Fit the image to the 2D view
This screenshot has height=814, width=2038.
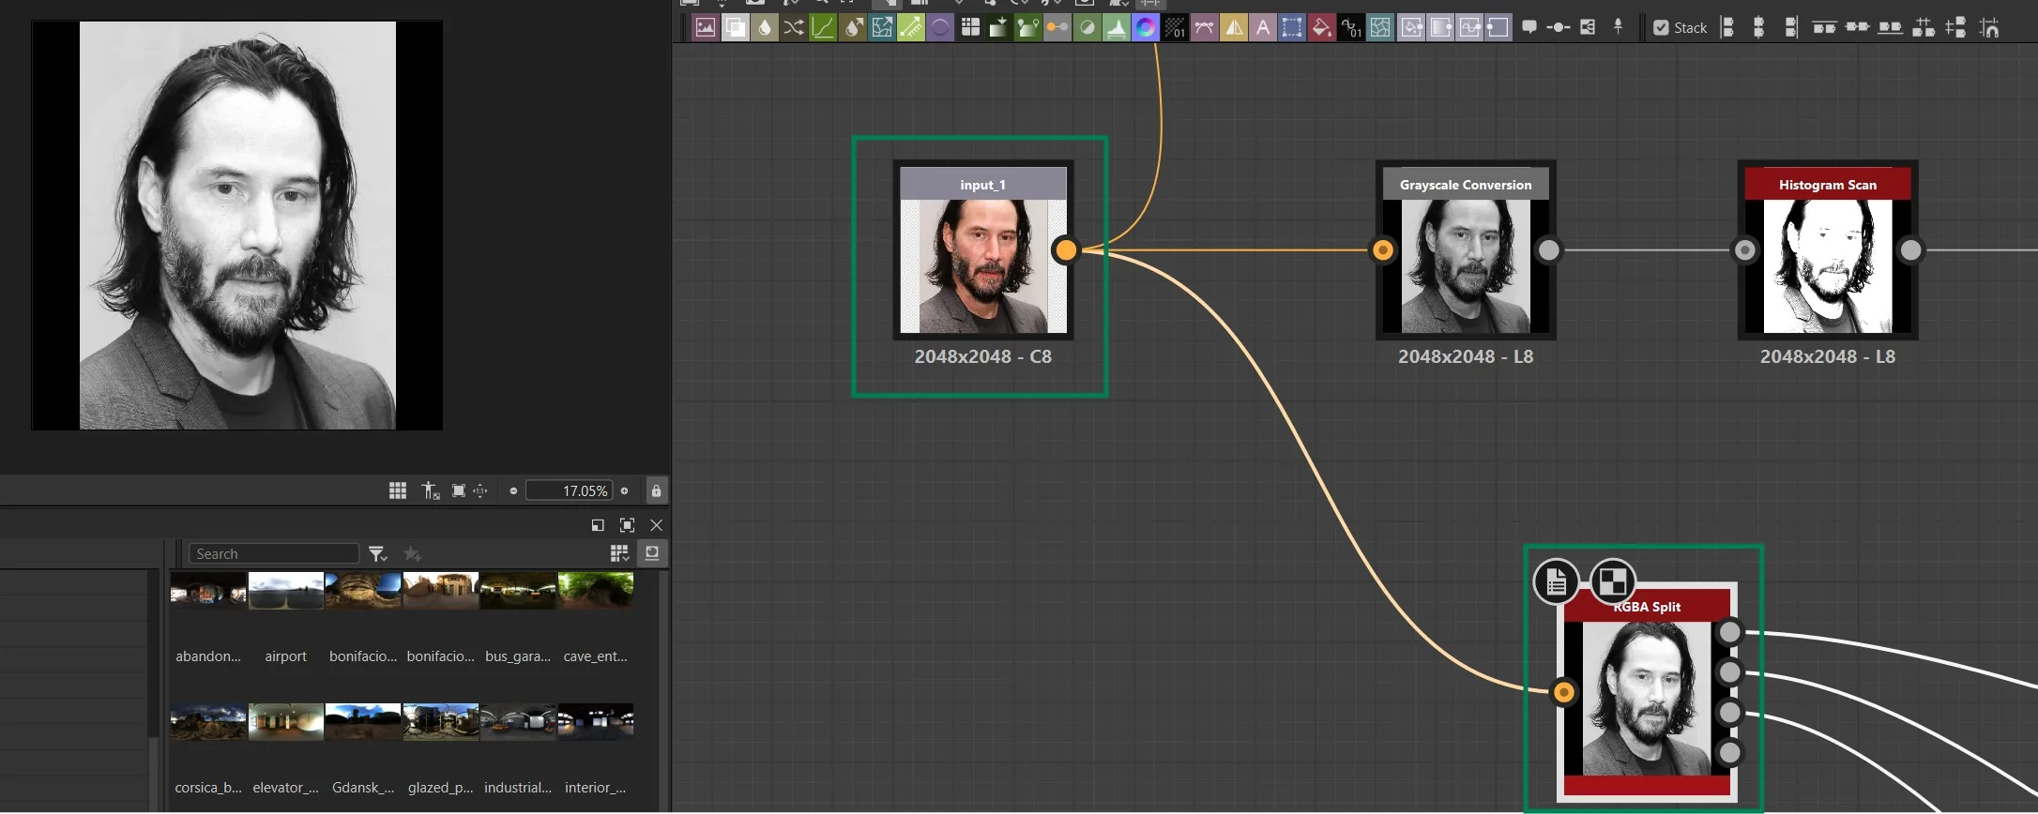(x=458, y=490)
